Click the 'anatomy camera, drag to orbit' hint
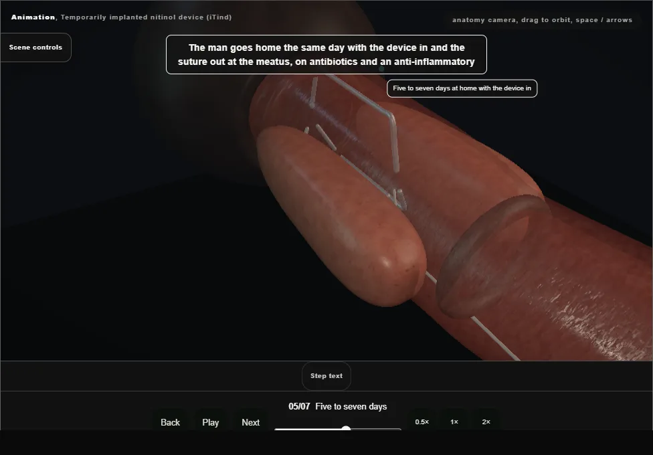 [x=542, y=20]
